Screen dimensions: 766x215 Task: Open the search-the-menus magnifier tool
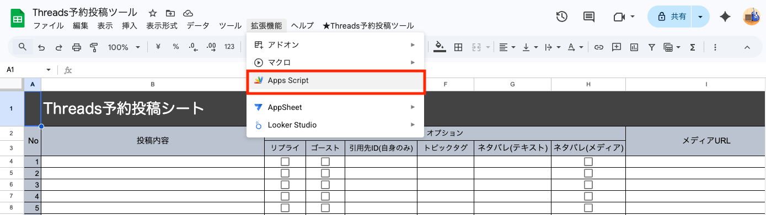coord(23,47)
